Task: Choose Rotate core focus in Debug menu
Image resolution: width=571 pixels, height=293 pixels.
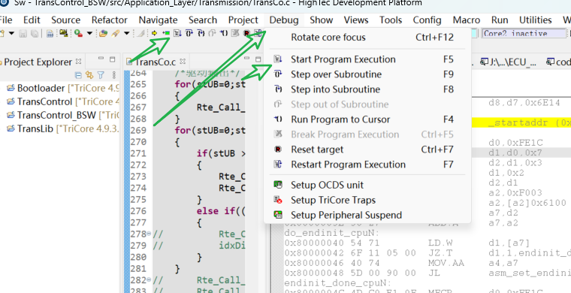Action: tap(367, 37)
